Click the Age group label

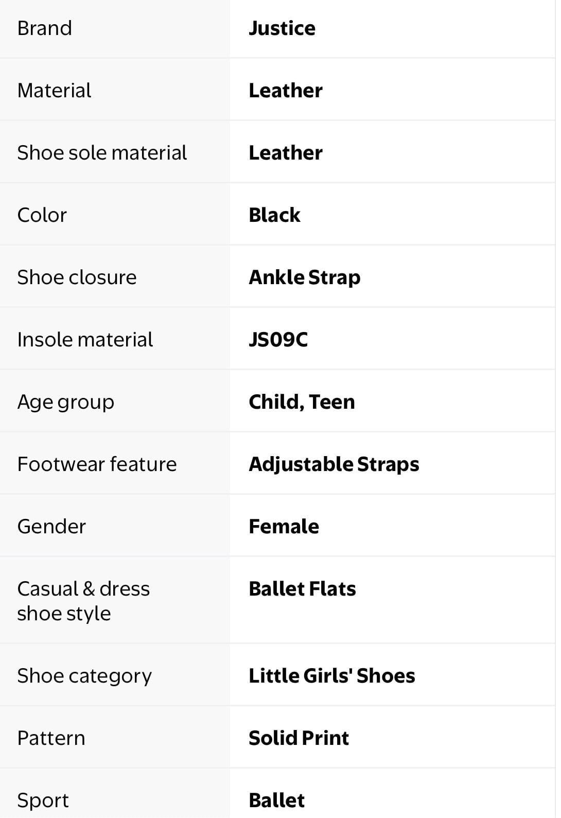[x=66, y=403]
